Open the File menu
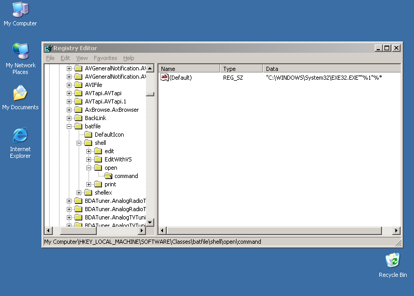 (x=50, y=58)
